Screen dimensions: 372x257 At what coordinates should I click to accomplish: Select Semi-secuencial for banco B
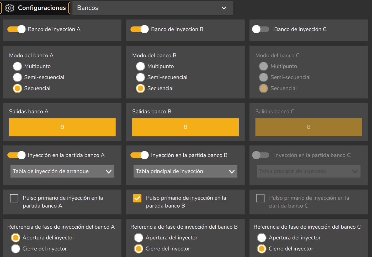click(140, 77)
